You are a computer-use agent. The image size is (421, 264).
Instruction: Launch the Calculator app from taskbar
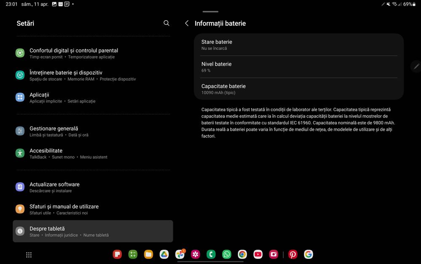pyautogui.click(x=133, y=254)
